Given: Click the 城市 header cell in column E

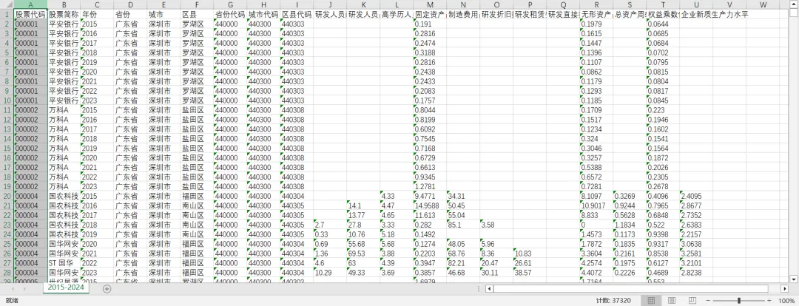Looking at the screenshot, I should [x=163, y=14].
